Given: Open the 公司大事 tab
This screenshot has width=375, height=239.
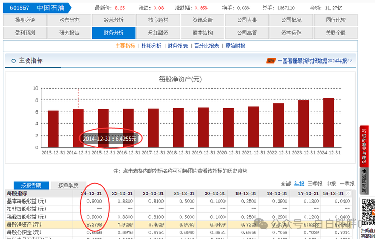Looking at the screenshot, I should click(247, 20).
